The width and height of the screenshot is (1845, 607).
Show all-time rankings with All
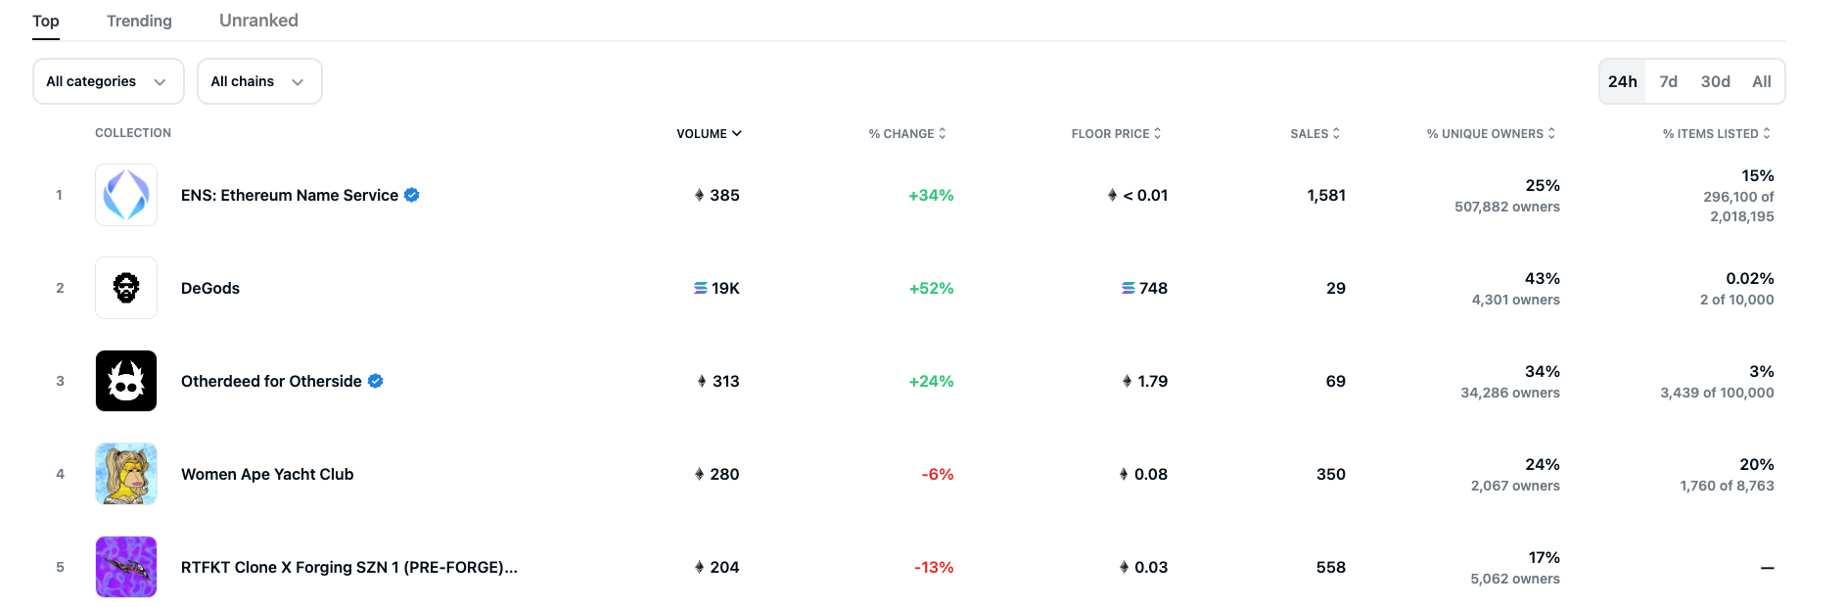click(x=1761, y=81)
